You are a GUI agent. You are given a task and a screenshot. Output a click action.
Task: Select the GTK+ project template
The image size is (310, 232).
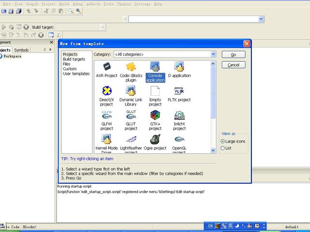[x=155, y=120]
